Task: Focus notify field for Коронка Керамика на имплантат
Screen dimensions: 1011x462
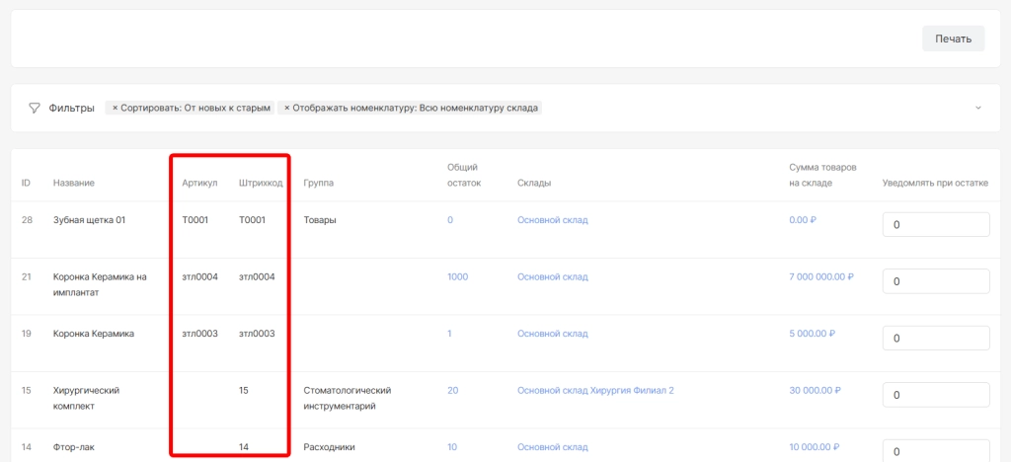Action: coord(935,281)
